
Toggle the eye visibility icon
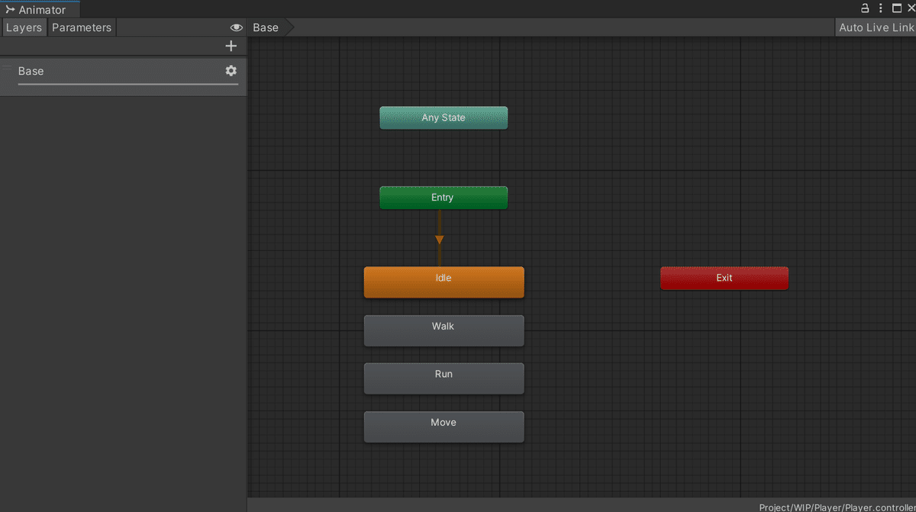tap(237, 27)
